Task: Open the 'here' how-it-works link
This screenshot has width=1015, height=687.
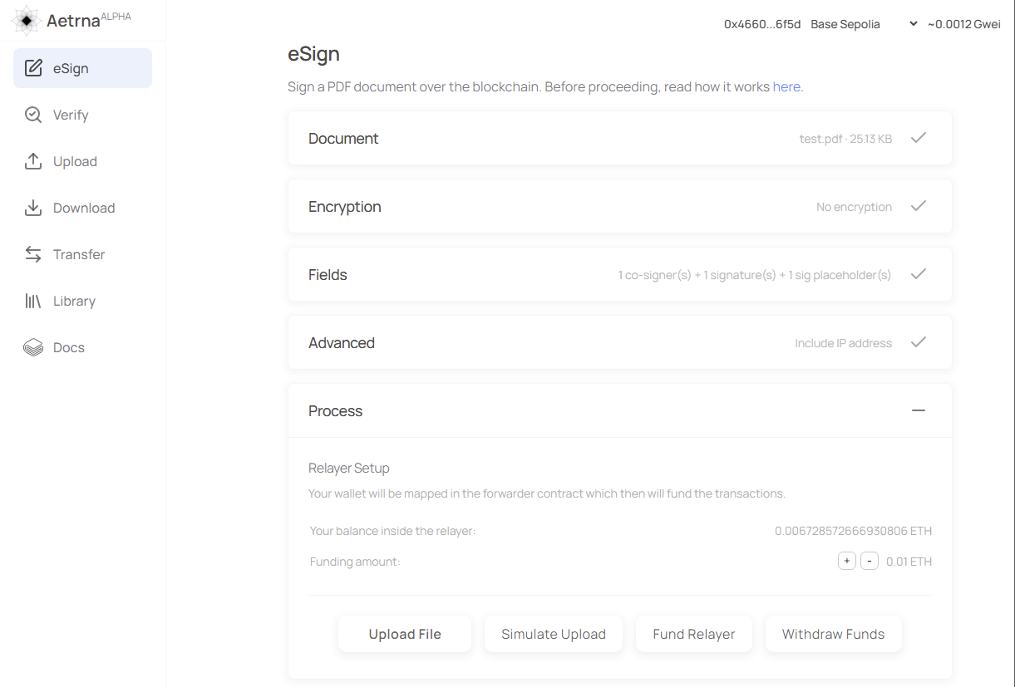Action: [x=786, y=86]
